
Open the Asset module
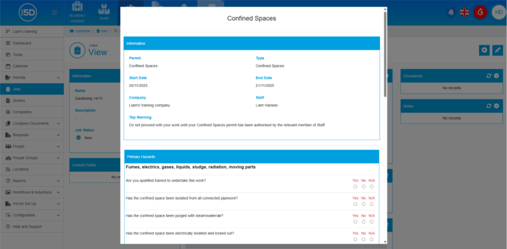point(104,12)
